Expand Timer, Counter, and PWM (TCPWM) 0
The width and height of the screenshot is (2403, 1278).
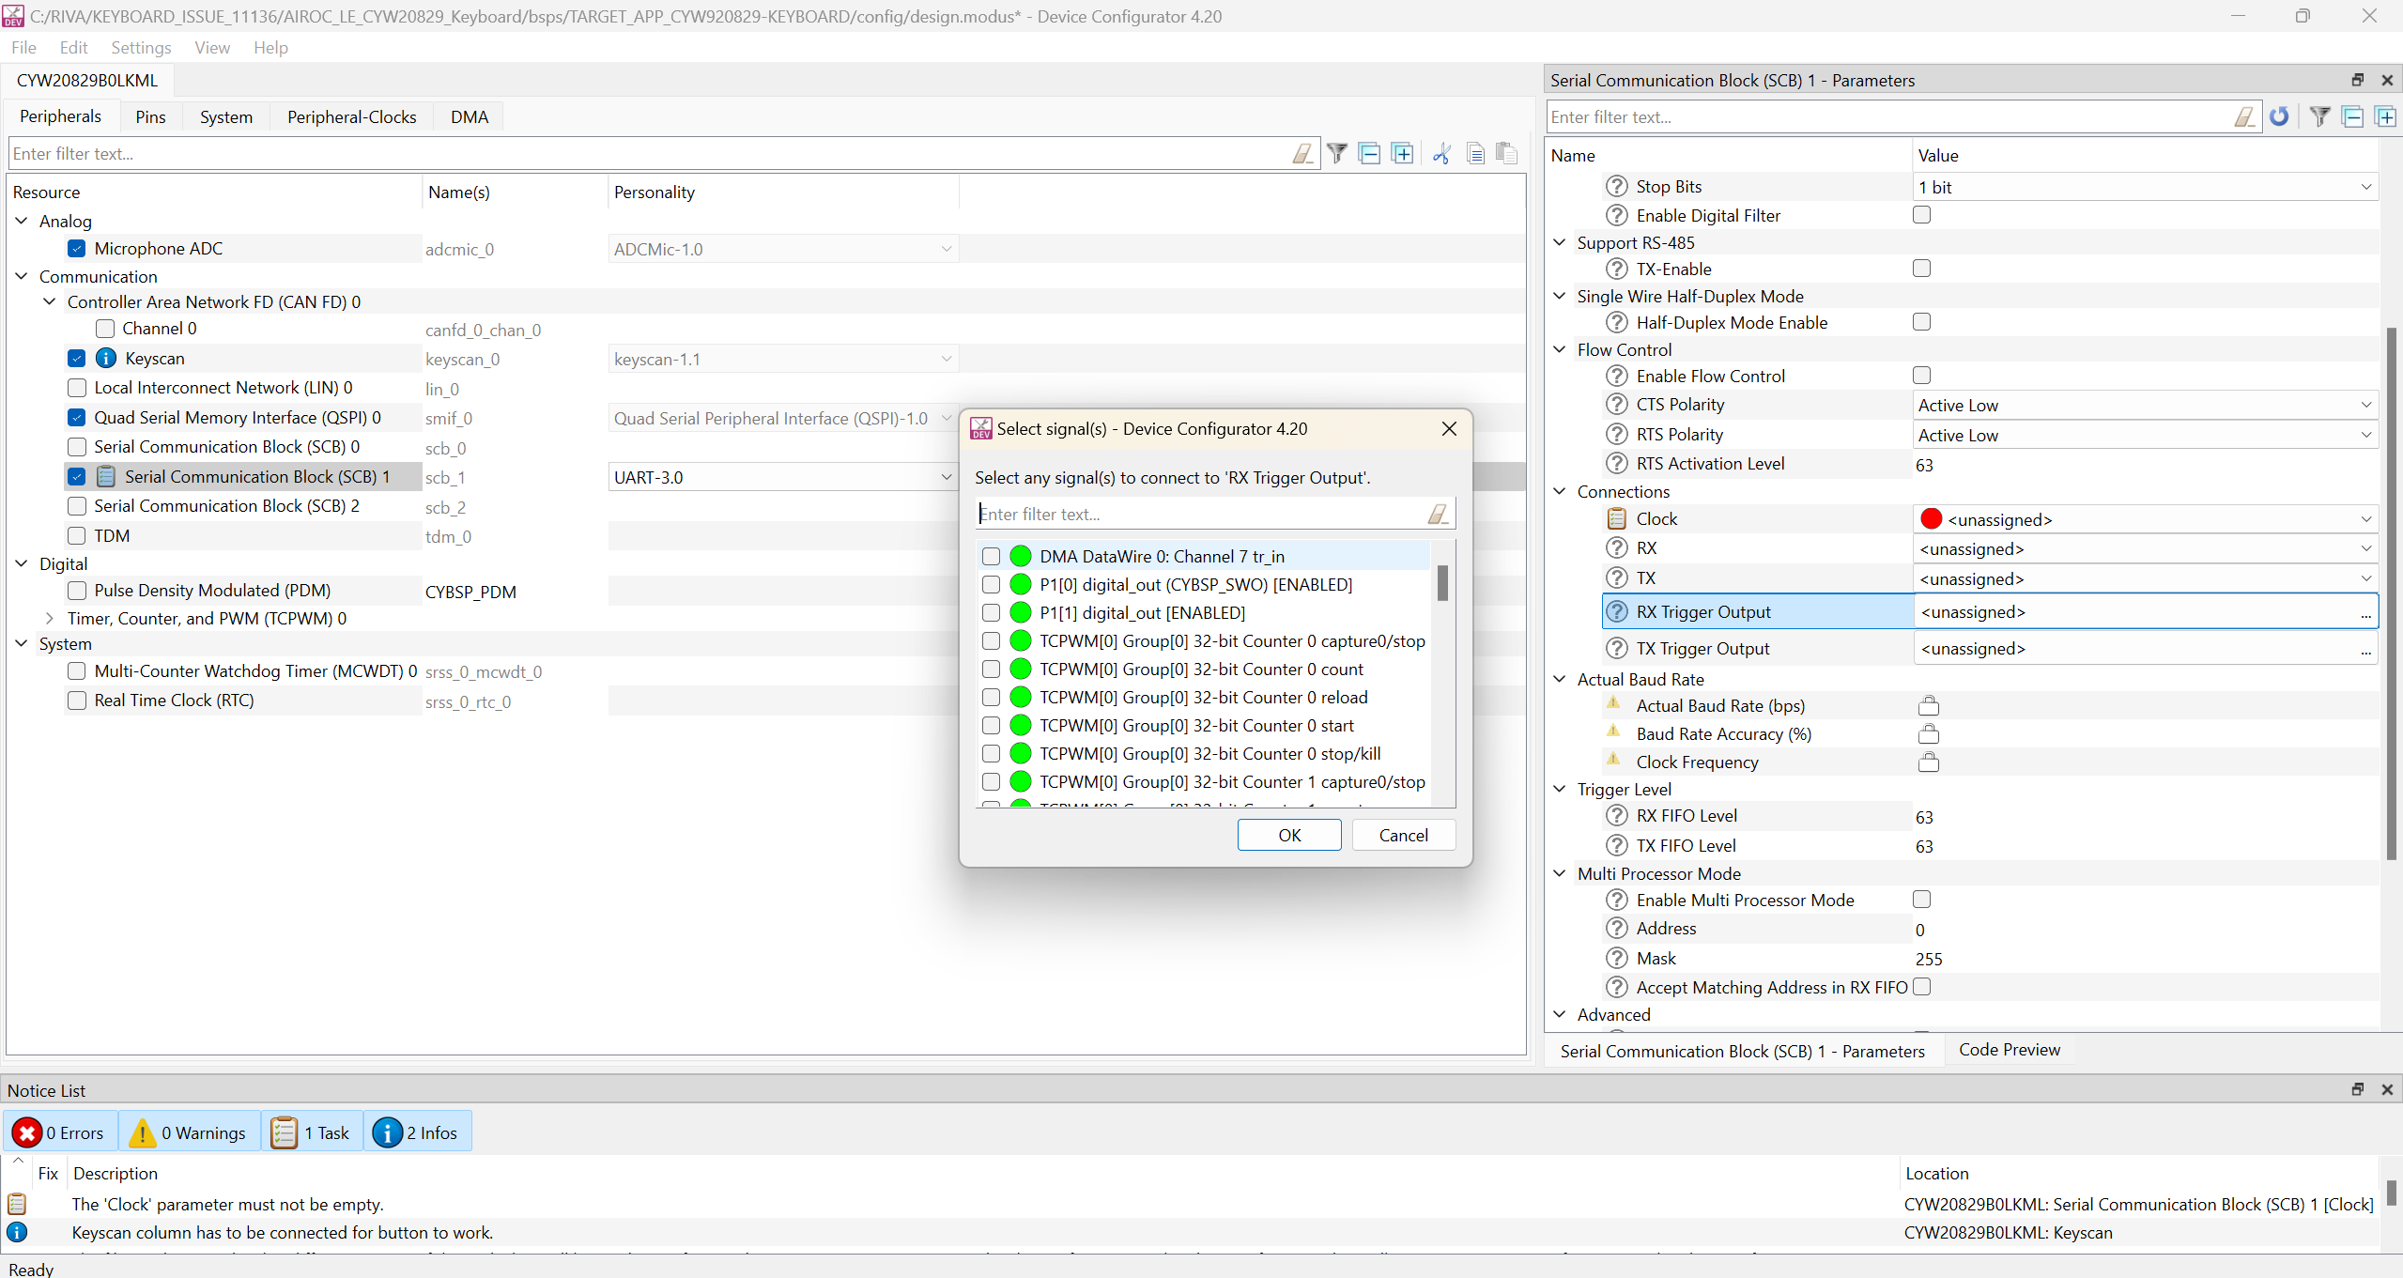(50, 619)
